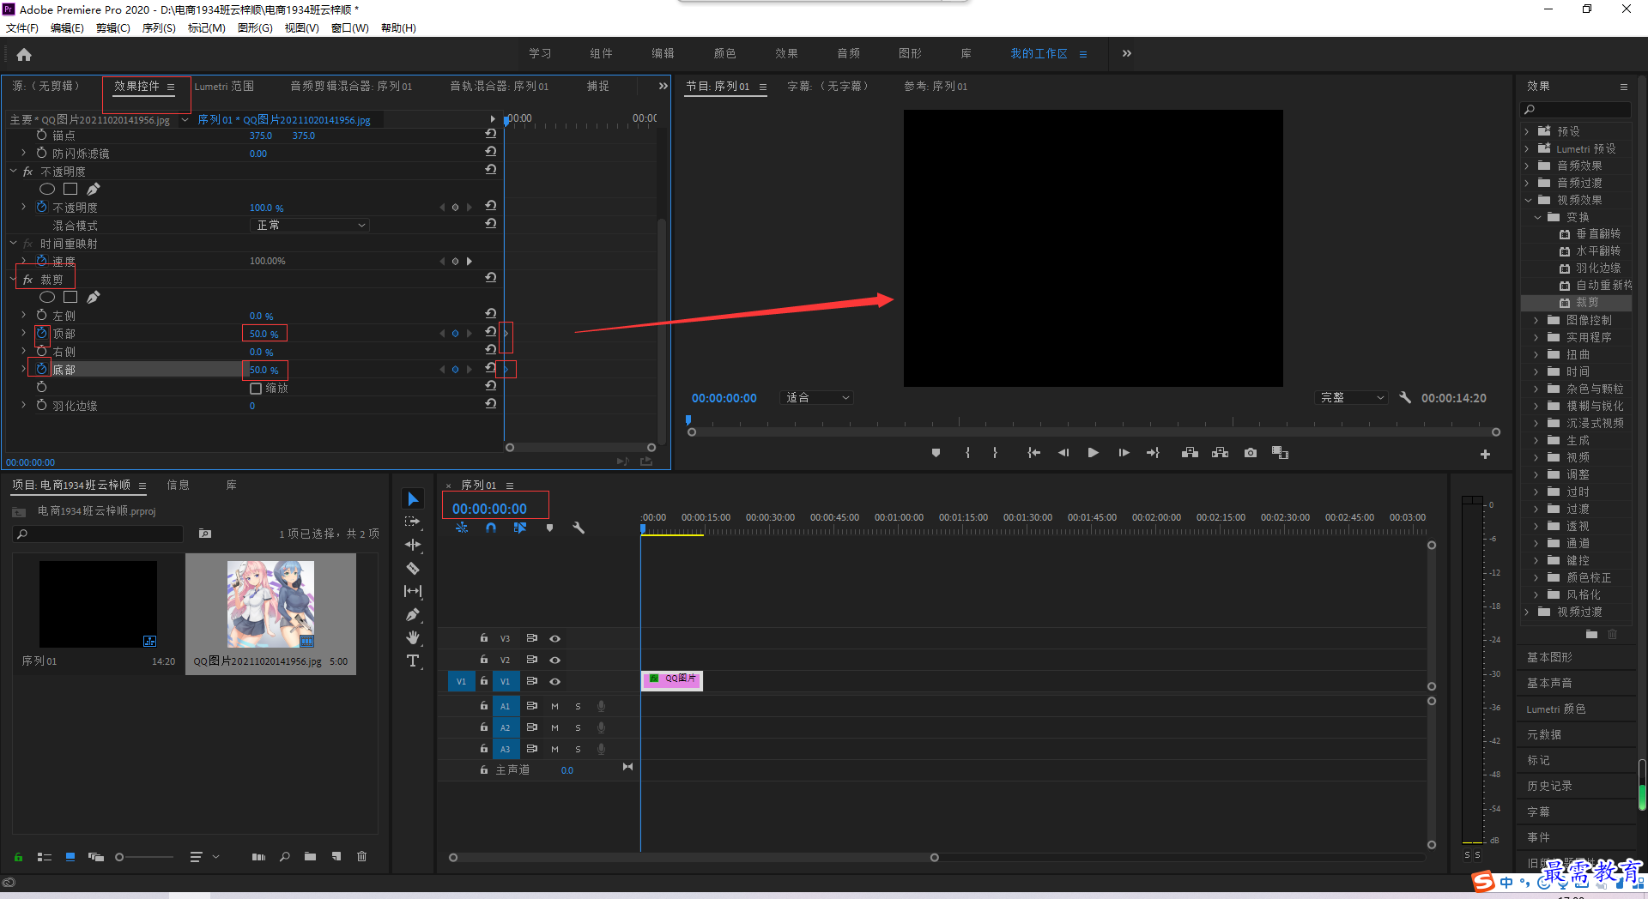This screenshot has width=1648, height=899.
Task: Open the 序列(S) menu
Action: [x=159, y=27]
